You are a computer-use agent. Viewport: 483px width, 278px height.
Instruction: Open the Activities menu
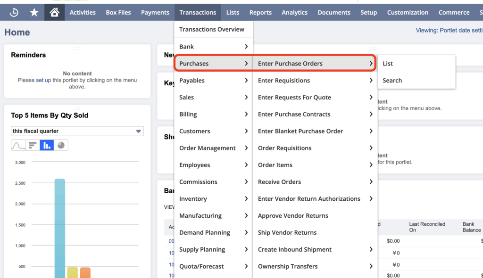(x=83, y=12)
